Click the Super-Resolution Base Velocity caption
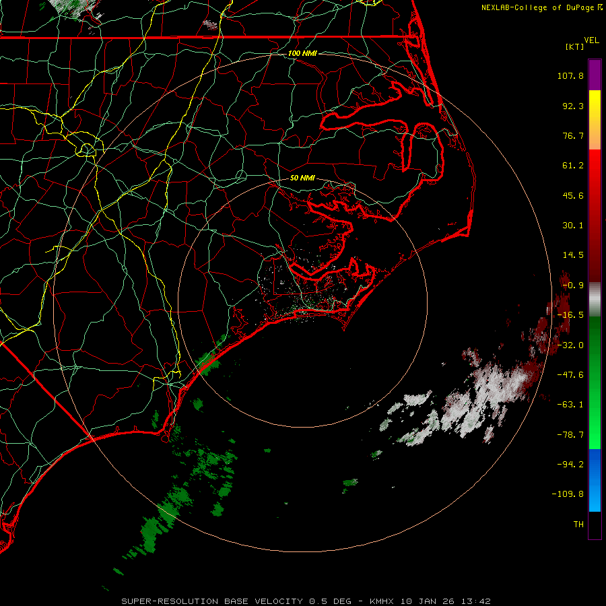This screenshot has height=606, width=606. click(306, 601)
